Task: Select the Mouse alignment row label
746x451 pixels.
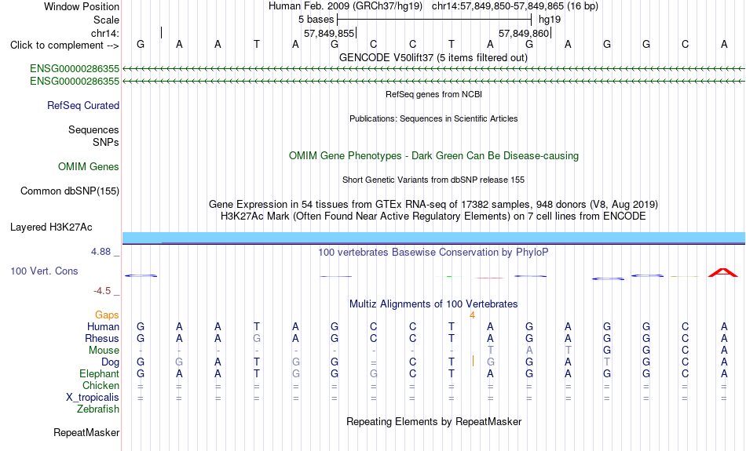Action: click(x=104, y=351)
